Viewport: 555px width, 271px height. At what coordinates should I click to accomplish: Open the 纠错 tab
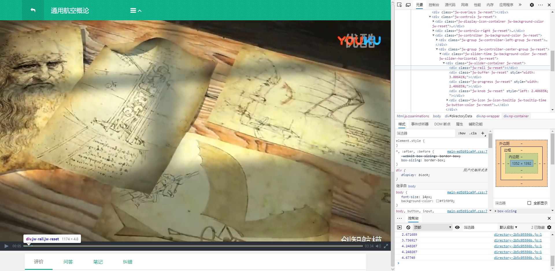(128, 262)
